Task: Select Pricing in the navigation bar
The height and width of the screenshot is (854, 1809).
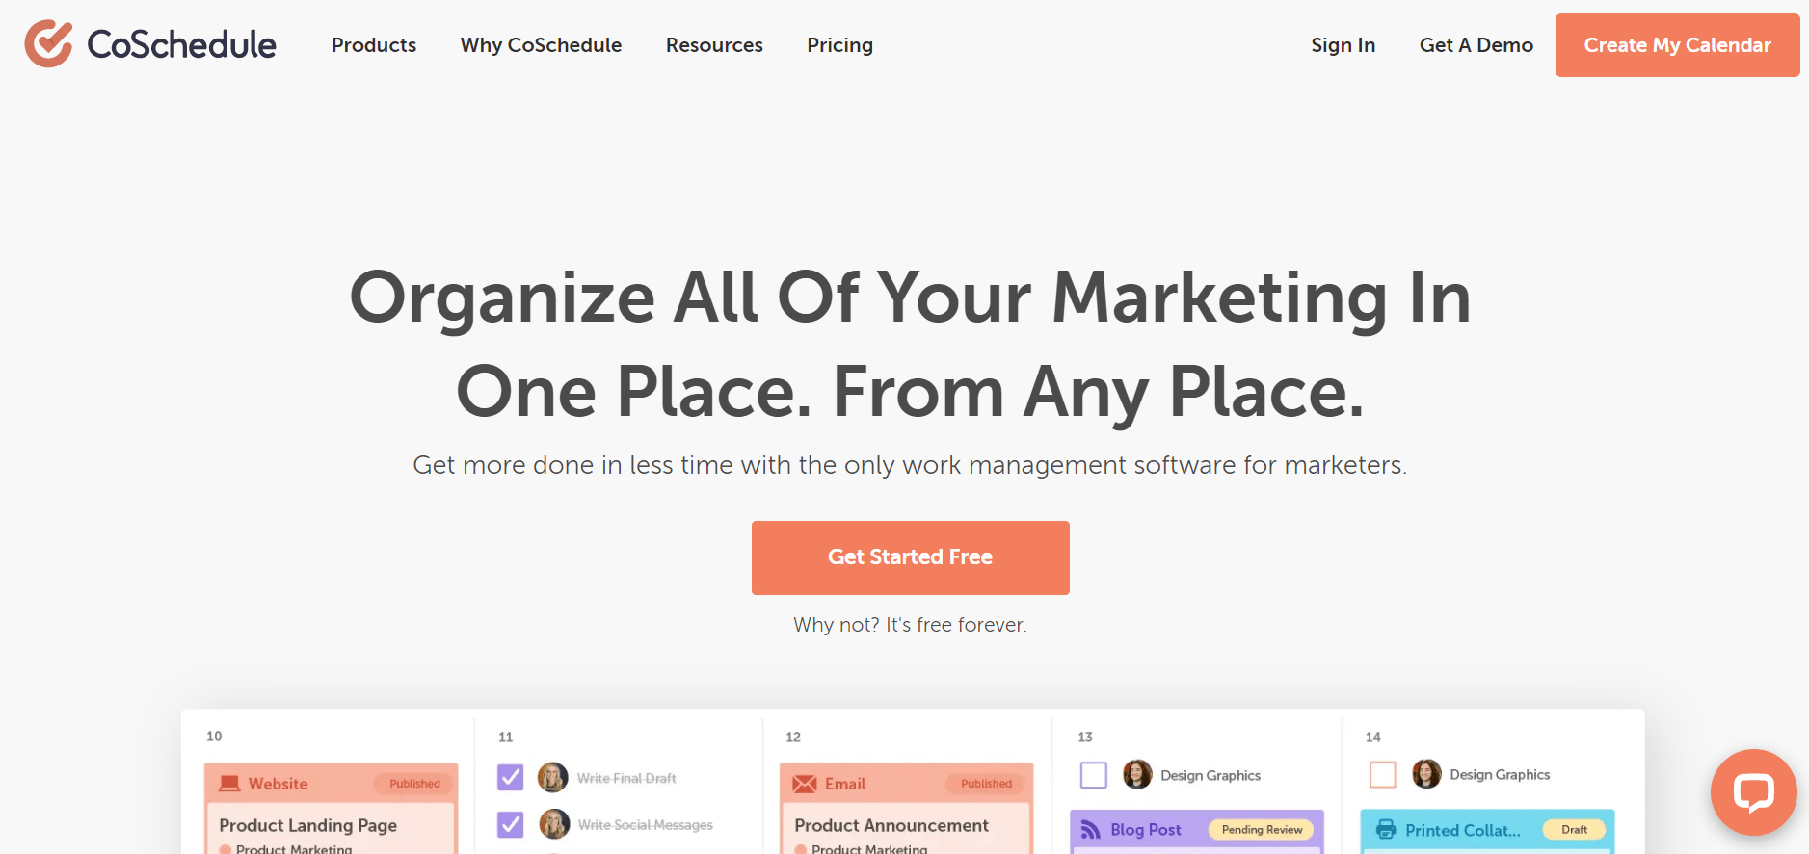Action: (839, 45)
